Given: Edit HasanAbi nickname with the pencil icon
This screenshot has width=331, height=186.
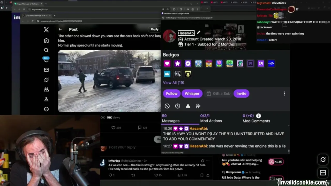Looking at the screenshot, I should 199,33.
